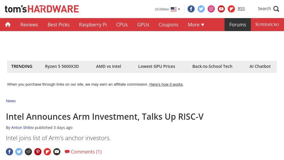The image size is (284, 160).
Task: Open Tom's Hardware YouTube channel in header
Action: click(221, 9)
